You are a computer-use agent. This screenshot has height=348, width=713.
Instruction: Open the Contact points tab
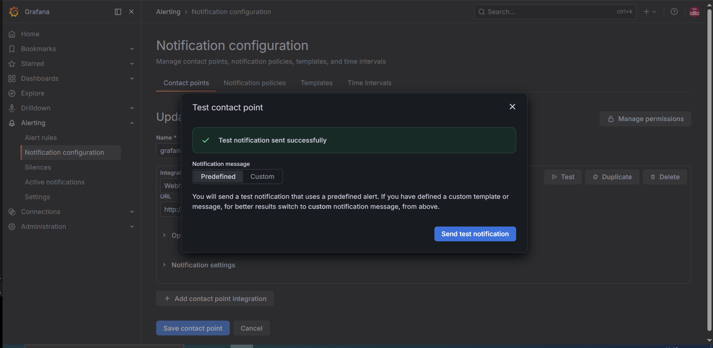[x=186, y=83]
